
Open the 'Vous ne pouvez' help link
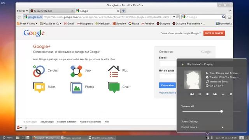pyautogui.click(x=167, y=93)
